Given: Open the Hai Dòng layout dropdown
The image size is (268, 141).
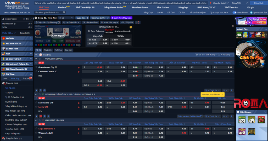Looking at the screenshot, I should (x=226, y=55).
